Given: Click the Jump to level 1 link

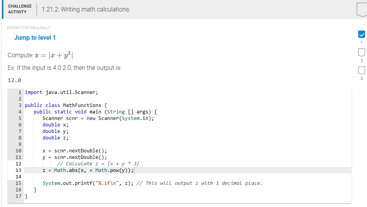Looking at the screenshot, I should (35, 38).
